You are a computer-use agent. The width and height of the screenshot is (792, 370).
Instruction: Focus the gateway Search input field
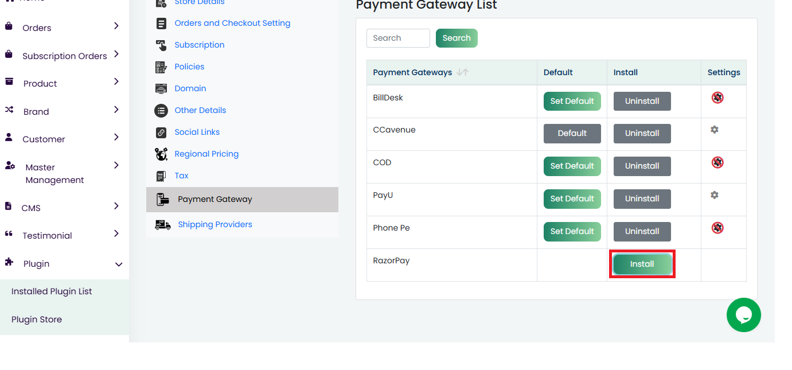tap(398, 38)
